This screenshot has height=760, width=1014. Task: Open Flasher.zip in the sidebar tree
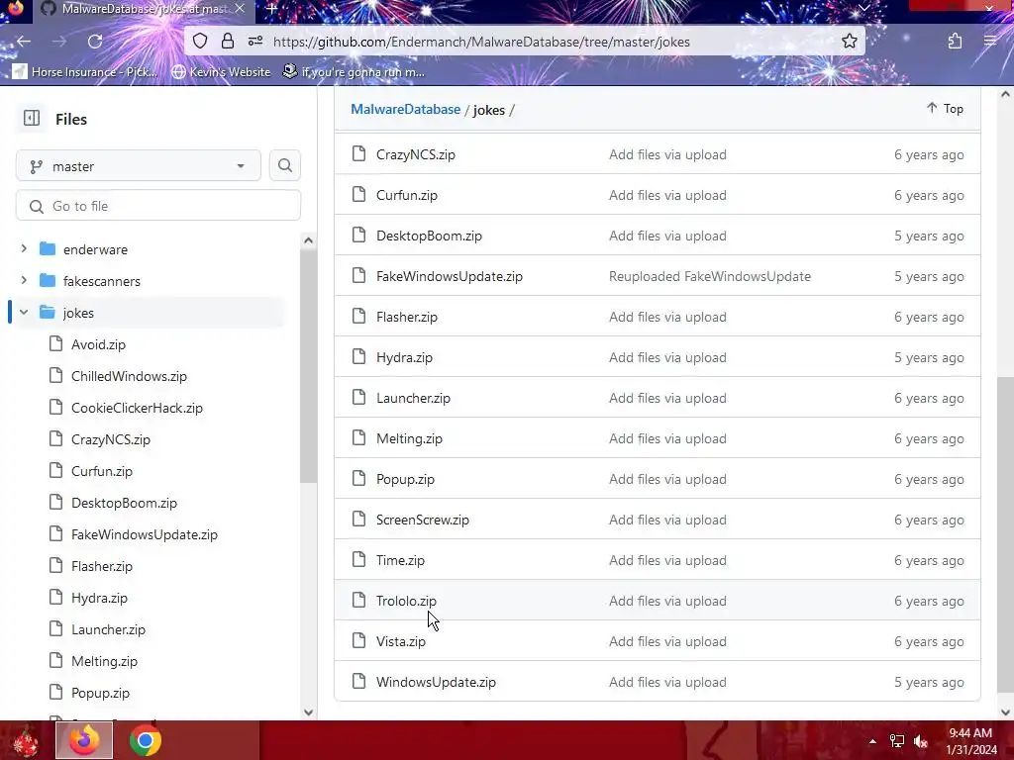click(x=102, y=566)
